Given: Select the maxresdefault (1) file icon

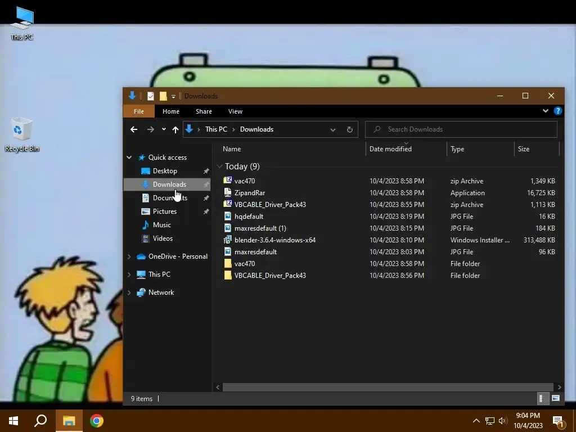Looking at the screenshot, I should click(228, 228).
